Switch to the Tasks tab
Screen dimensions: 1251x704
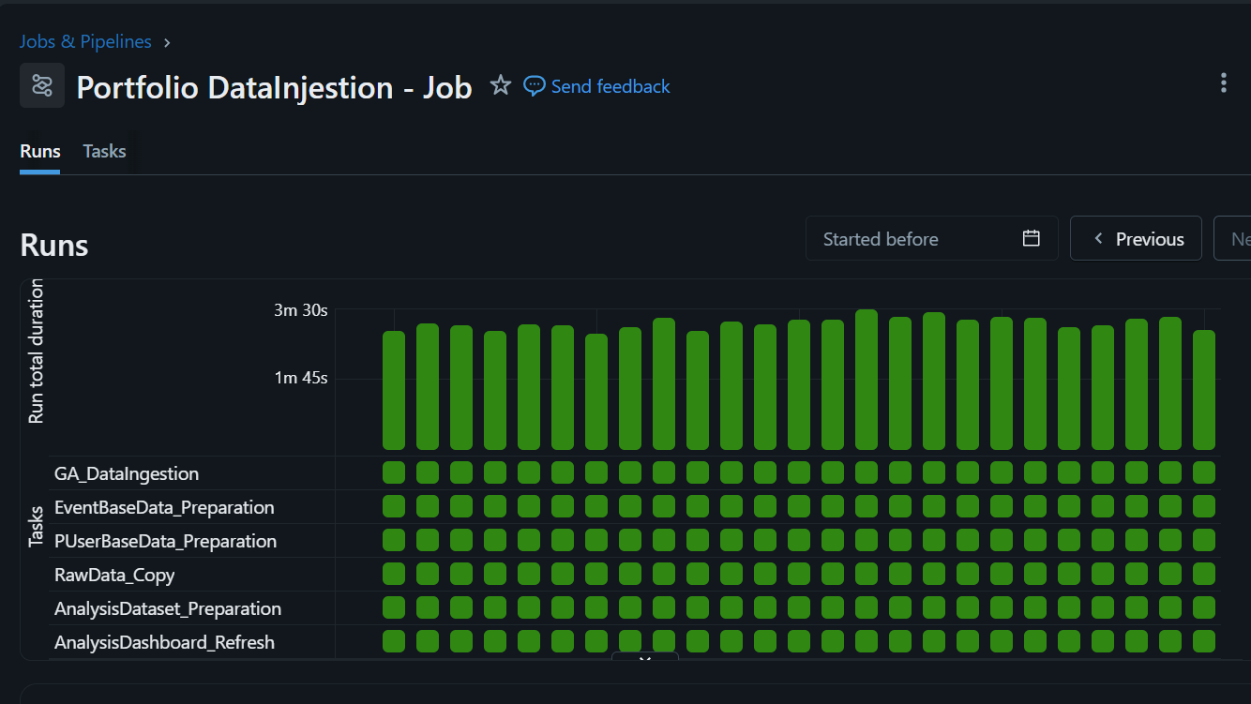[x=104, y=152]
